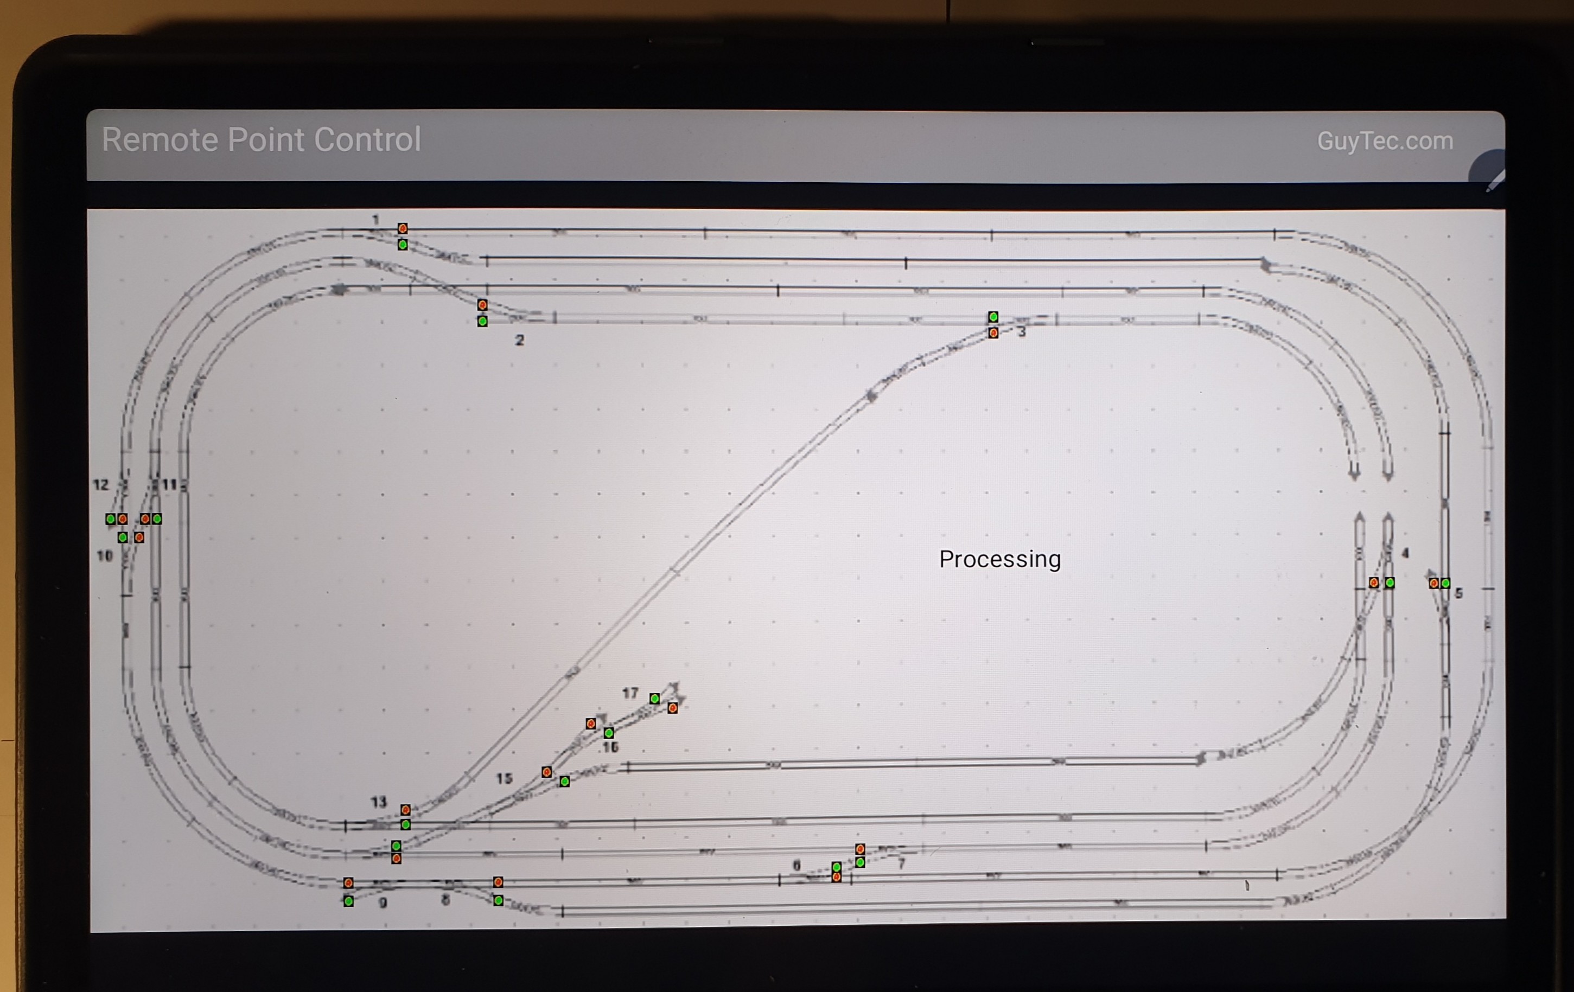The image size is (1574, 992).
Task: Click the red button for point 16
Action: point(591,724)
